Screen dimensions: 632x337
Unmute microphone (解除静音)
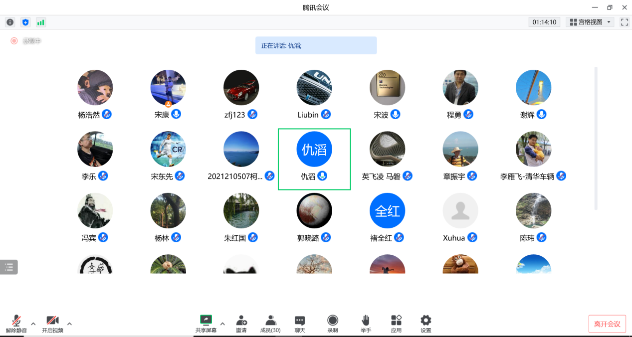16,324
